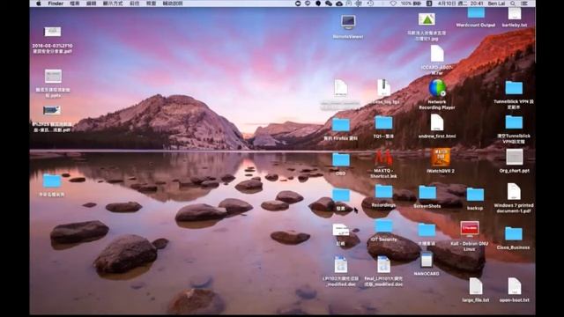Screen dimensions: 564x317
Task: Select the 2016-08-03 pdf file icon
Action: coord(53,32)
